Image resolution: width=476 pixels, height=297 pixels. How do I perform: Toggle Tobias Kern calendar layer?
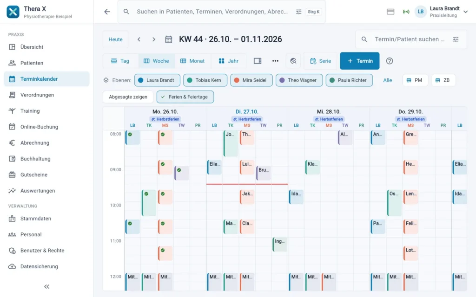pos(205,80)
